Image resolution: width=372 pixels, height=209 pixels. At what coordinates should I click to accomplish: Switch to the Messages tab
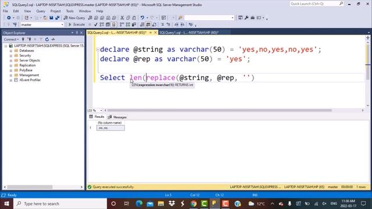point(117,117)
